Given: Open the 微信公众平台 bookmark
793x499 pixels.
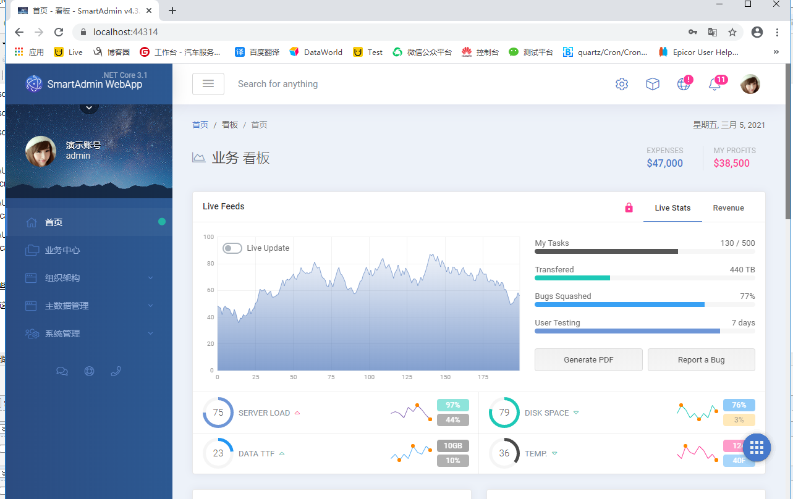Looking at the screenshot, I should [x=422, y=52].
